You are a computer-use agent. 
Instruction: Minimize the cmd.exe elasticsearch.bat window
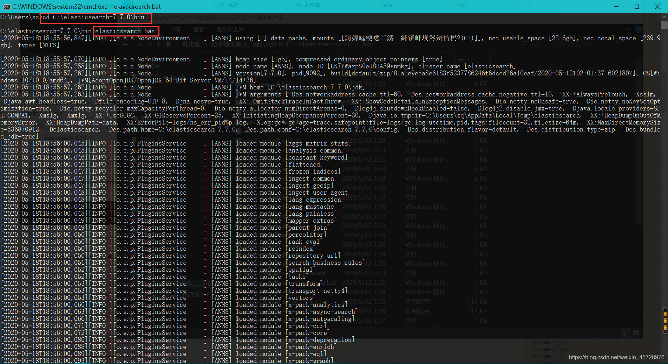(x=616, y=7)
